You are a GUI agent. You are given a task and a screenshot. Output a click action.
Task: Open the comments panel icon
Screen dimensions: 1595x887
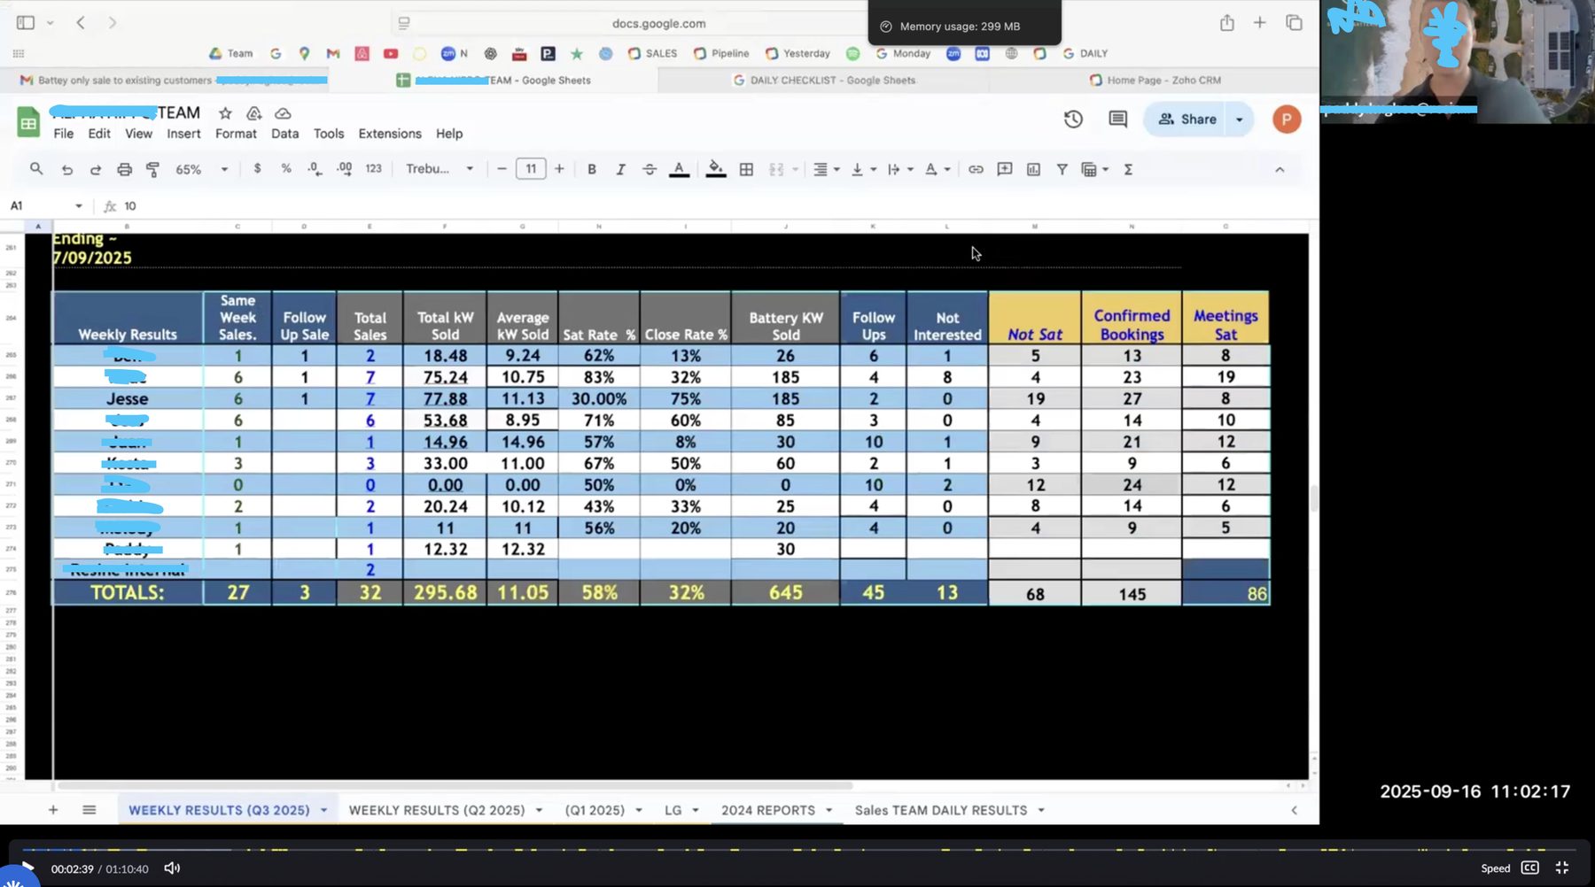(x=1117, y=119)
